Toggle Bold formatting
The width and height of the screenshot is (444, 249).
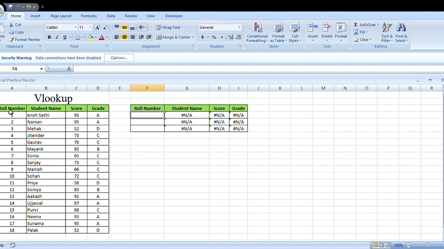coord(49,37)
